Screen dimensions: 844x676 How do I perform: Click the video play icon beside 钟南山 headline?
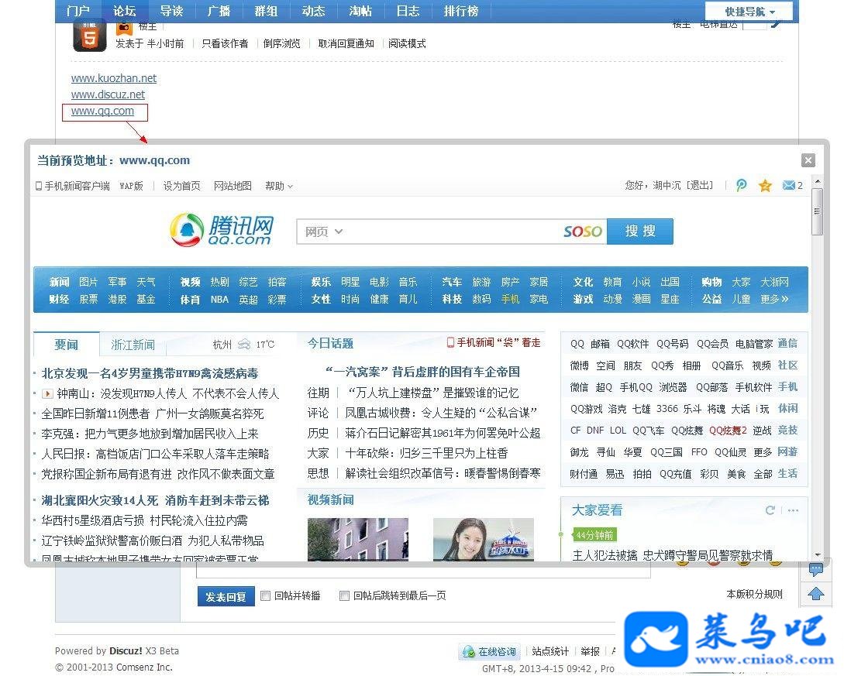(47, 393)
